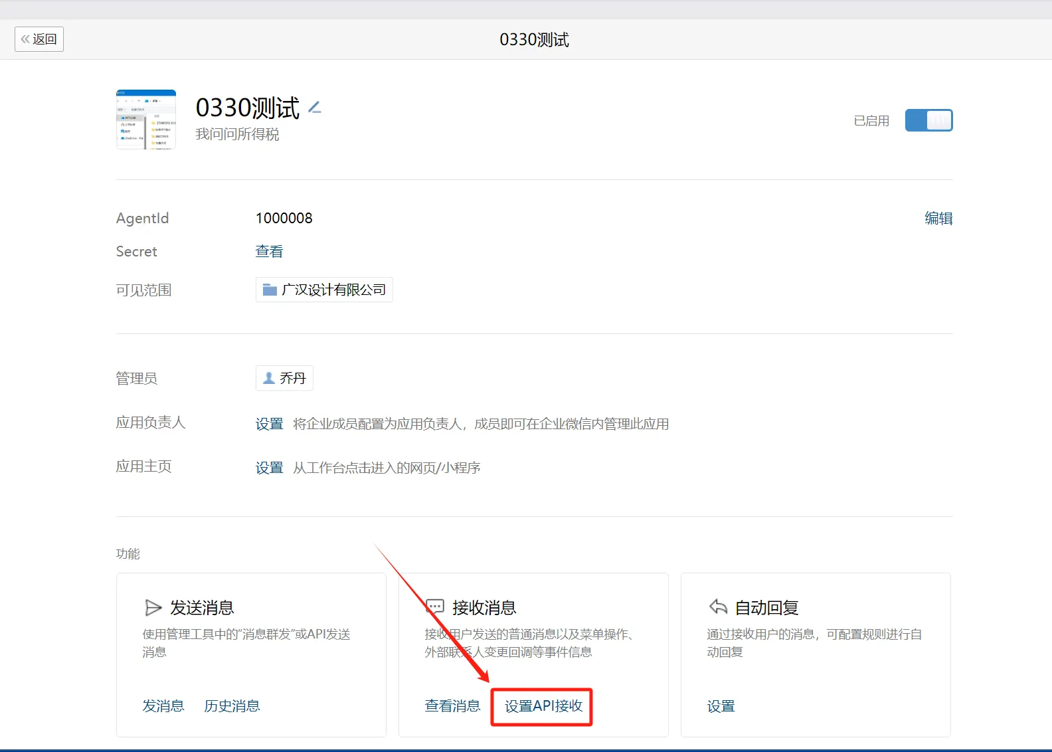The height and width of the screenshot is (752, 1052).
Task: Go back using the 返回 button
Action: 39,39
